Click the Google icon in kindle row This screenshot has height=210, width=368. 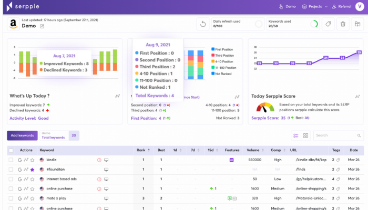(19, 160)
